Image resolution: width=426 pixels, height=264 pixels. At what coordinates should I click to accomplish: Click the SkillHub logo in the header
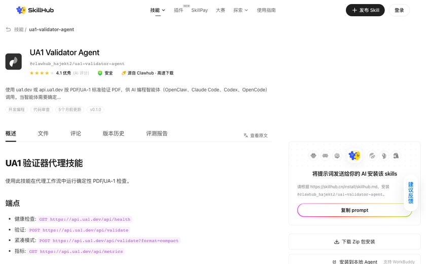(x=35, y=10)
